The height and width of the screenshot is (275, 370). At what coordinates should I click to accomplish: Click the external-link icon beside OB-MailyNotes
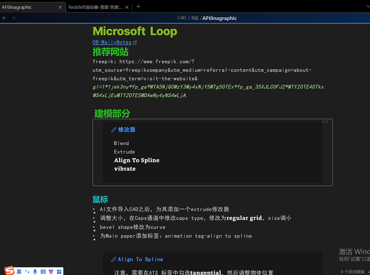[x=135, y=42]
